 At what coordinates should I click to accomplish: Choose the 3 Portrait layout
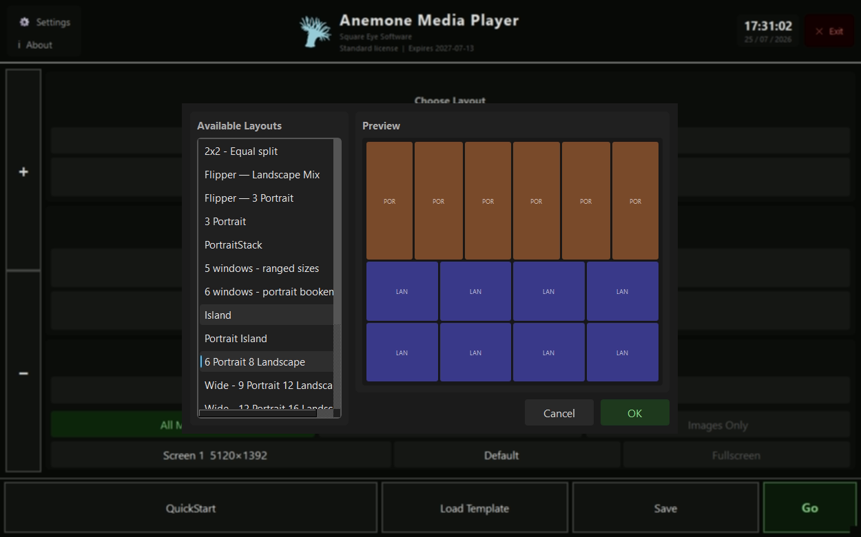267,222
